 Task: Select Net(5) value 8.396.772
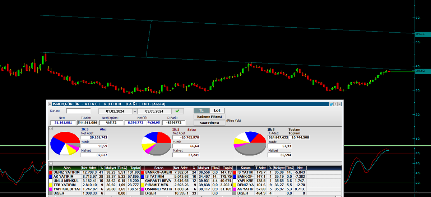(135, 123)
